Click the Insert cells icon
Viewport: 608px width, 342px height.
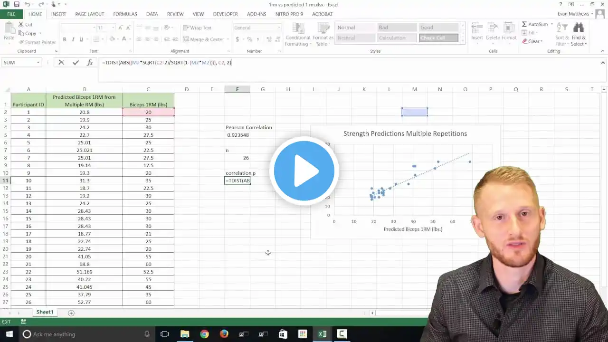(x=477, y=28)
